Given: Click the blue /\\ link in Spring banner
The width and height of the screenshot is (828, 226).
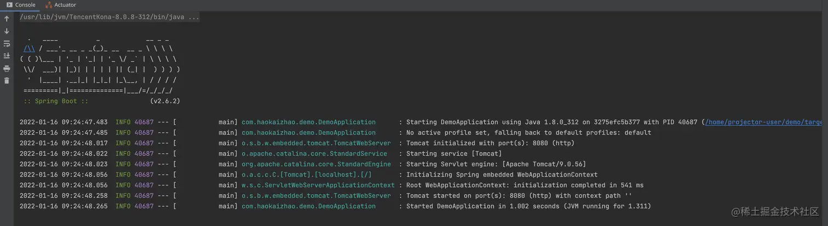Looking at the screenshot, I should [30, 49].
